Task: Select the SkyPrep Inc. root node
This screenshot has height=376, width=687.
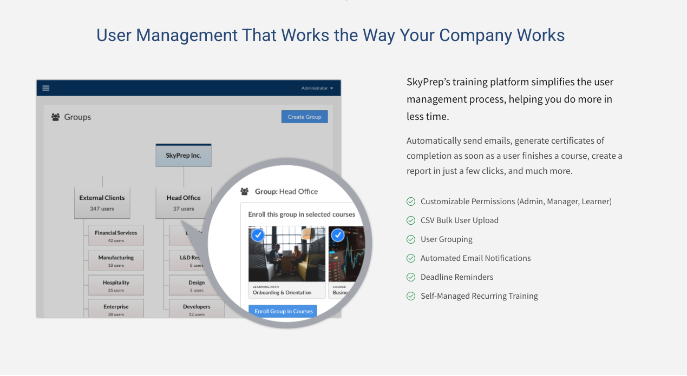Action: (x=184, y=155)
